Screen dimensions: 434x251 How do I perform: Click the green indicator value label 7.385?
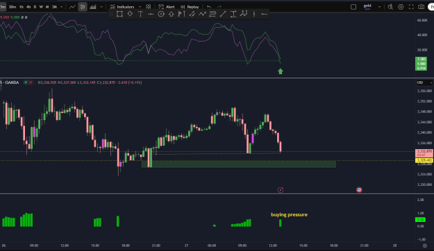(421, 59)
